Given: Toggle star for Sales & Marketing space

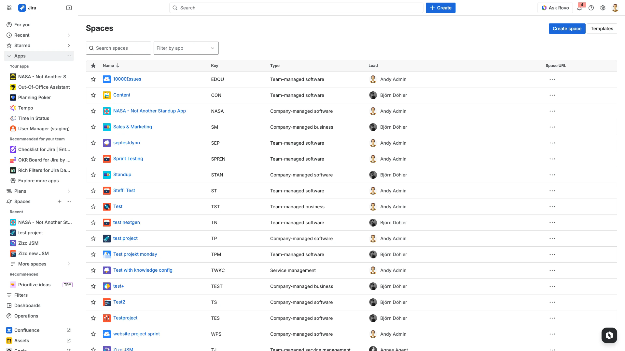Looking at the screenshot, I should pos(93,127).
